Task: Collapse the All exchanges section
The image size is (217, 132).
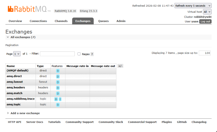Action: pos(23,37)
